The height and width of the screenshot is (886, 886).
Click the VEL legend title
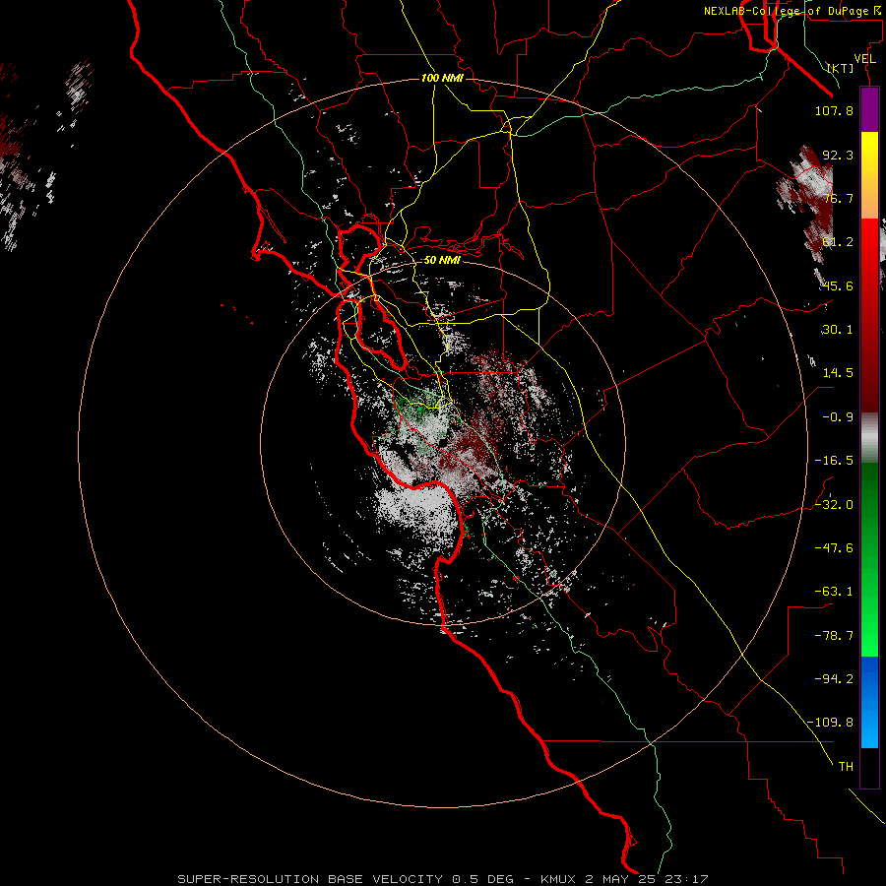tap(864, 59)
